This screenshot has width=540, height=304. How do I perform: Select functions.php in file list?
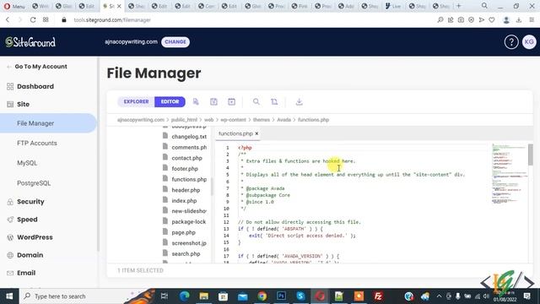pyautogui.click(x=189, y=179)
